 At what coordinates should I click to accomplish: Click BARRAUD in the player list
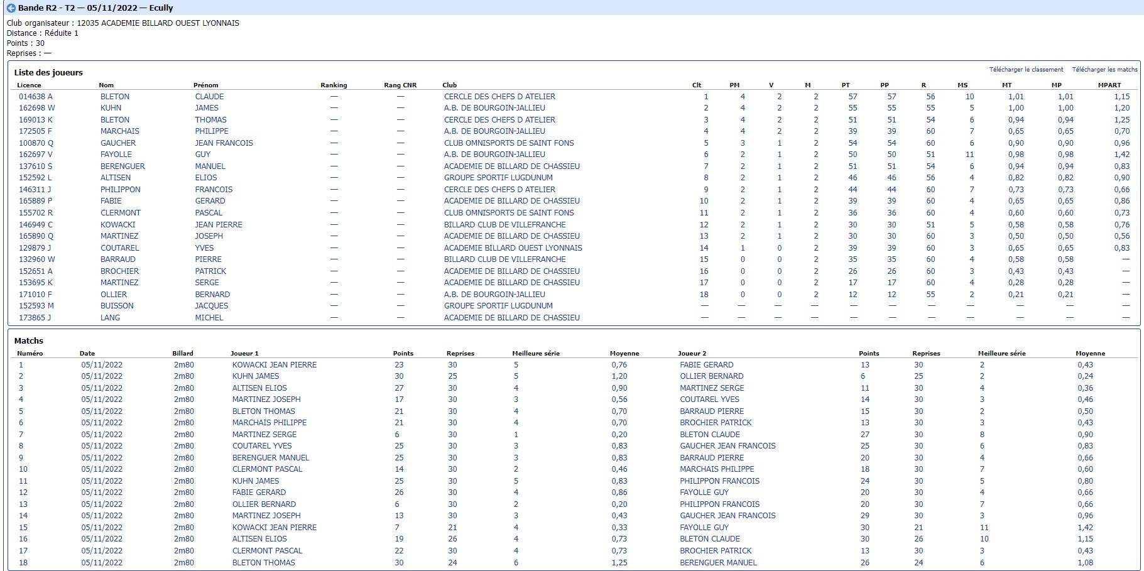pos(118,259)
